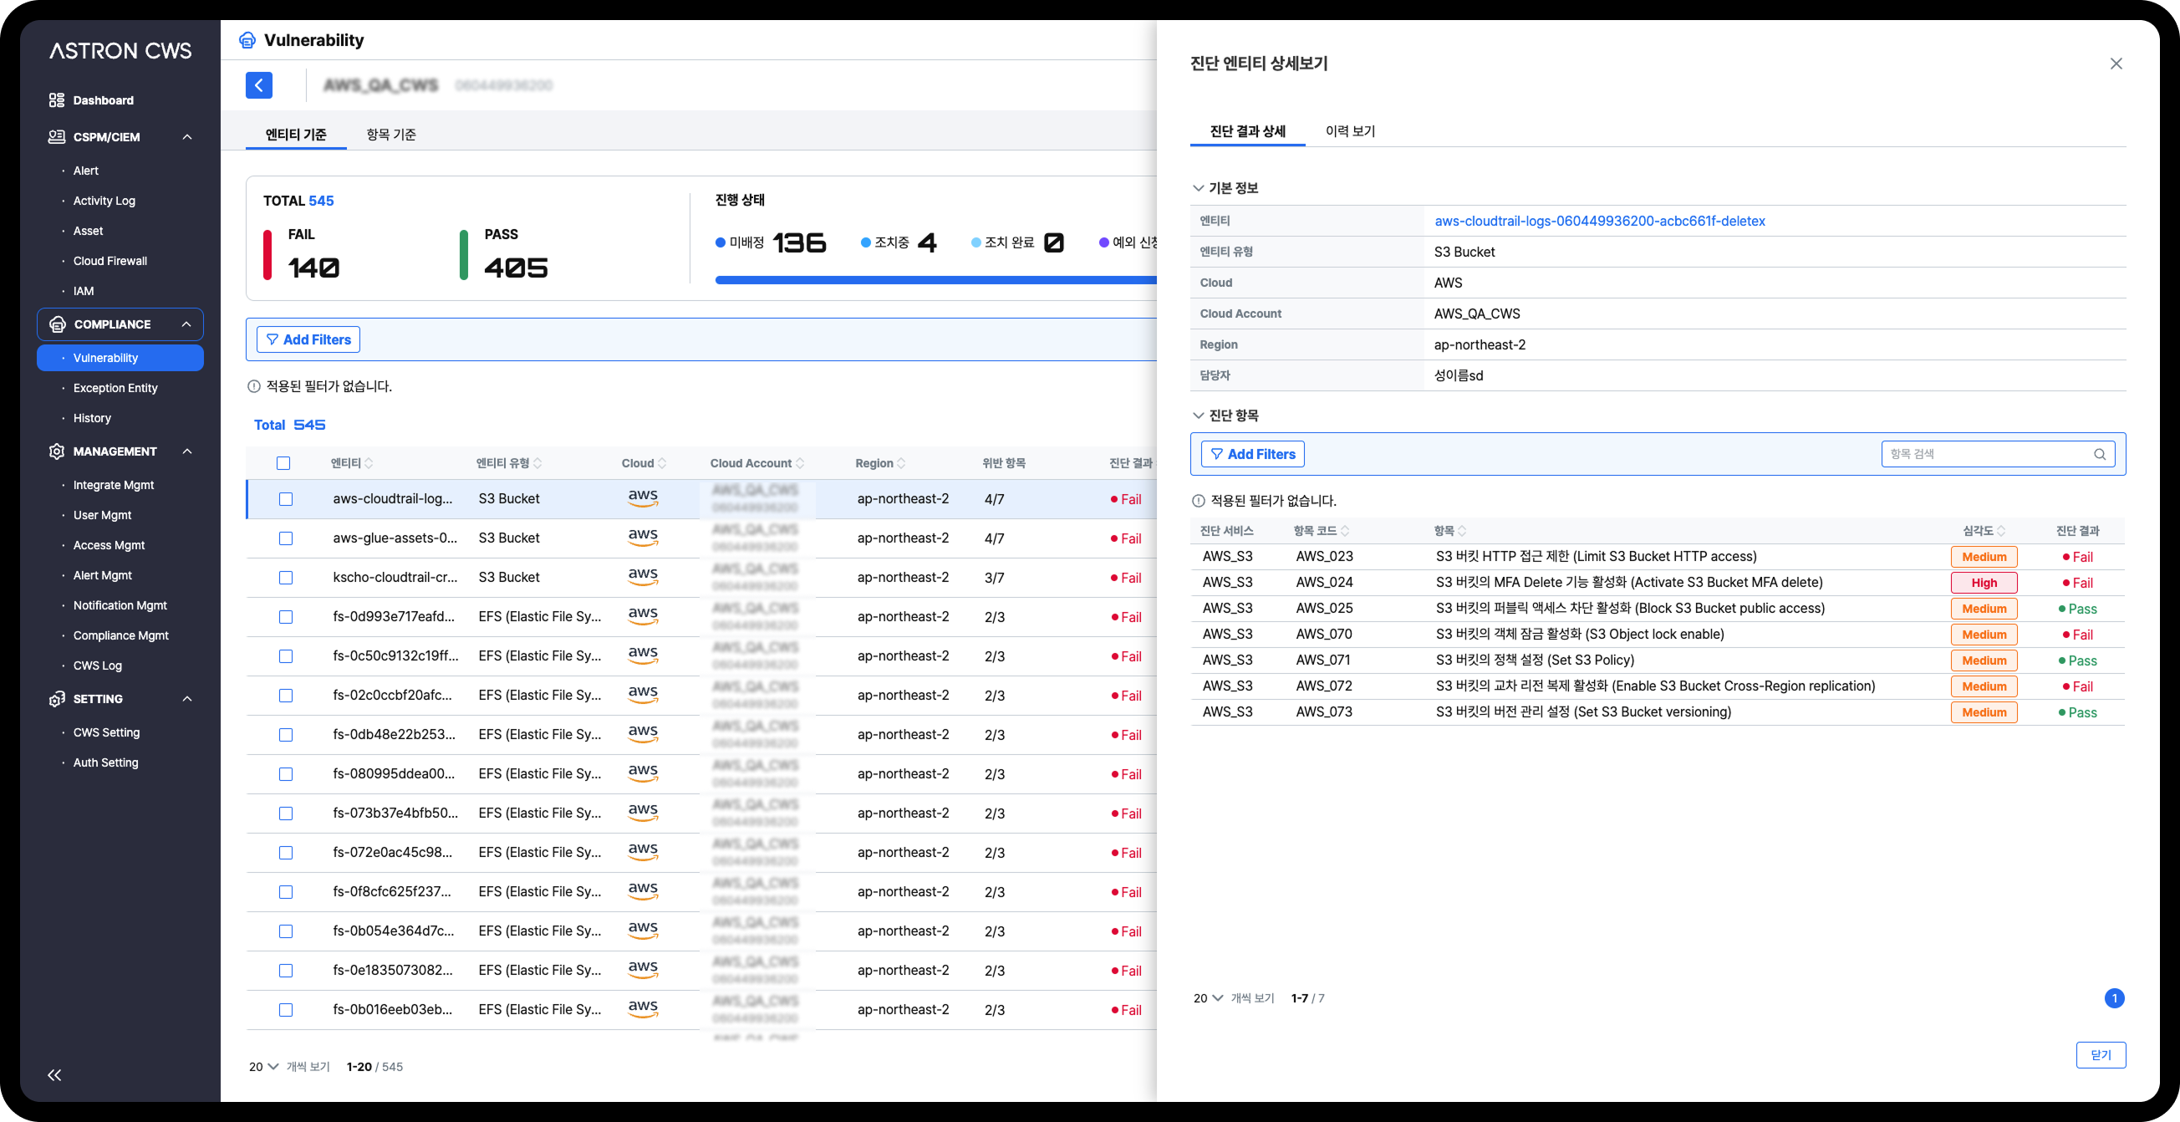Click the CSPM/CIEM section icon
This screenshot has height=1122, width=2180.
(57, 136)
